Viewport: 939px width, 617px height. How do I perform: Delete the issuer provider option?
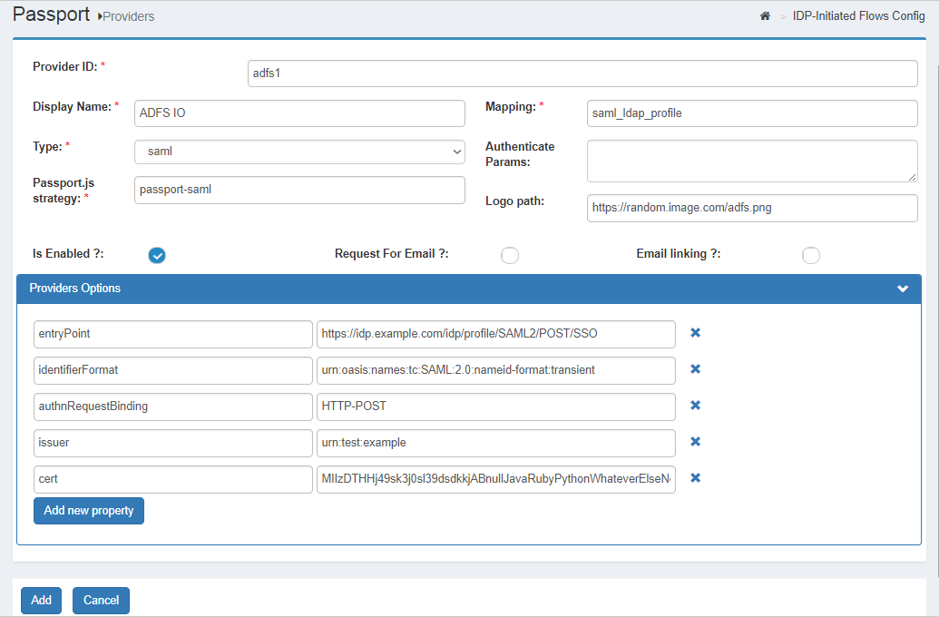point(694,442)
